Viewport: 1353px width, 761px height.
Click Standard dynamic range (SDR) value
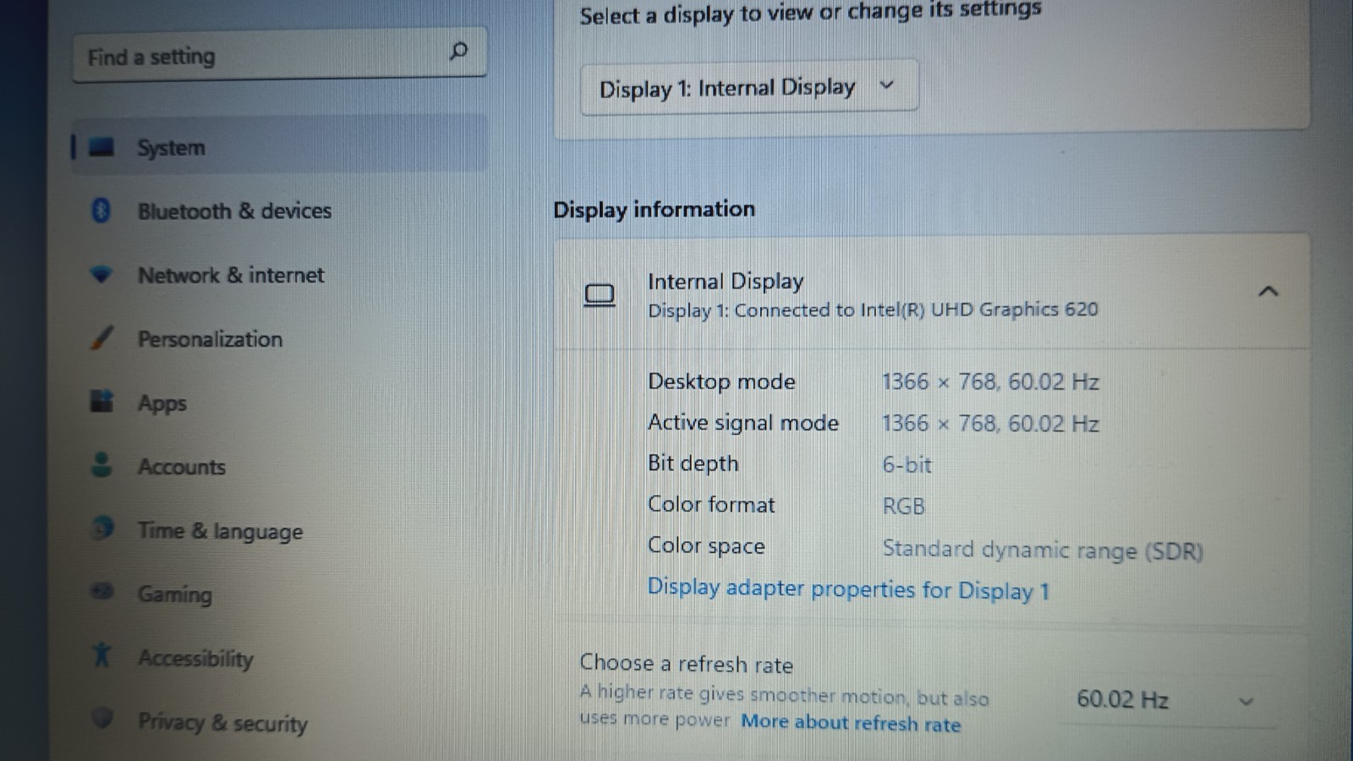click(1043, 550)
